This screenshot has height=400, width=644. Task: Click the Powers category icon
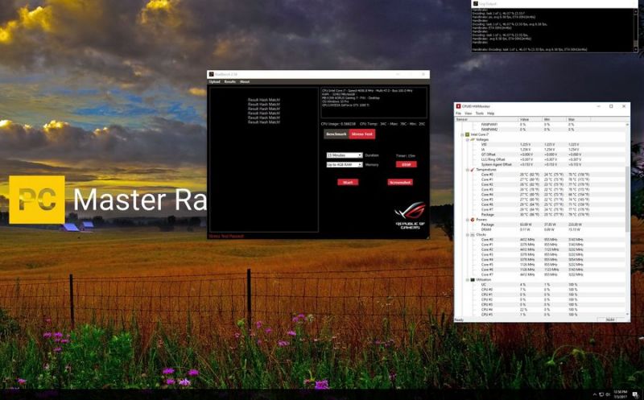pos(473,220)
